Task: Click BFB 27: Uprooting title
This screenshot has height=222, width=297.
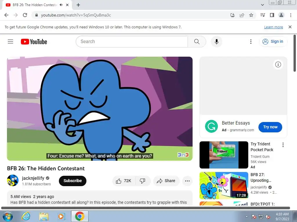Action: tap(261, 177)
